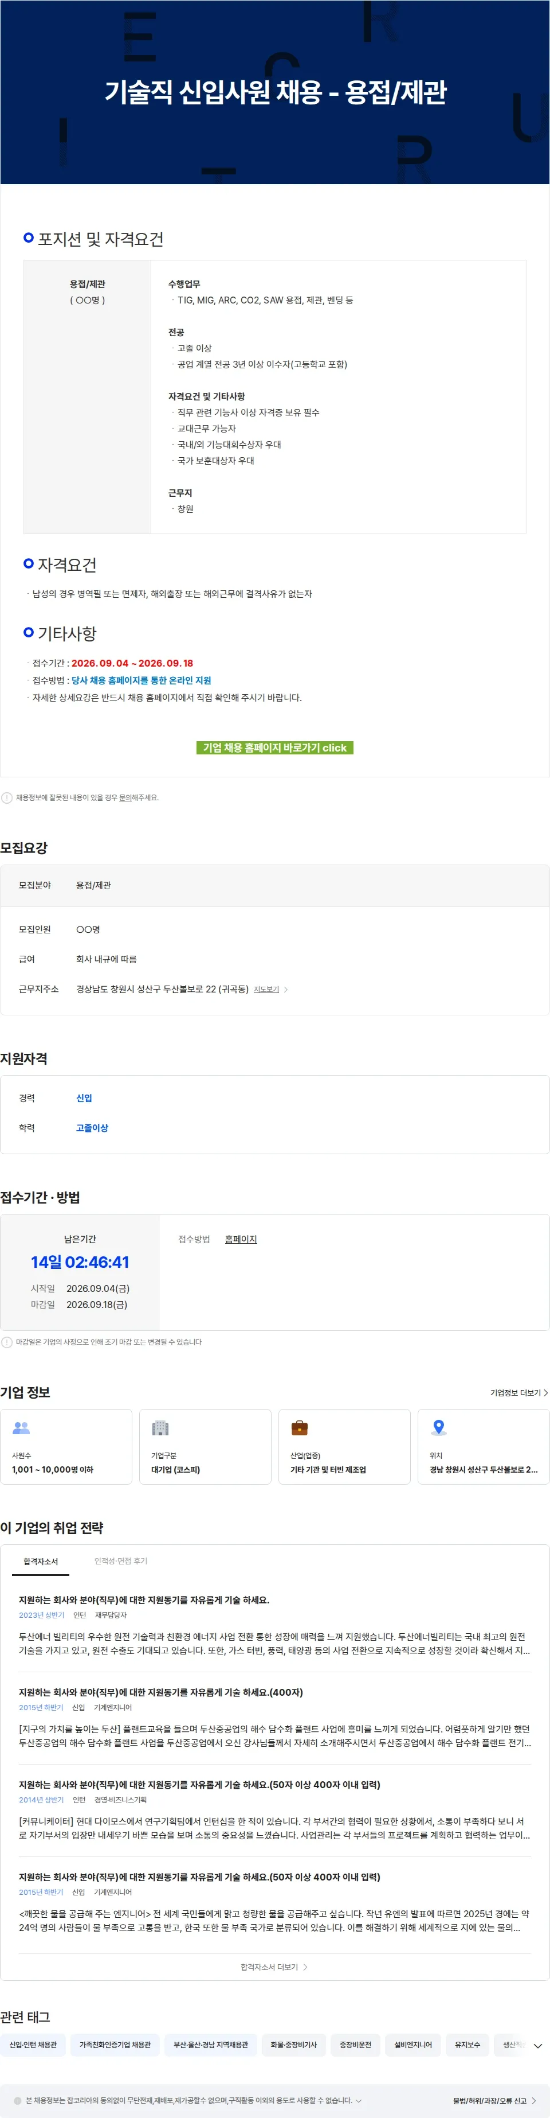This screenshot has width=550, height=2118.
Task: Click the 기타 기관 및 터빈 제조업 card
Action: pos(344,1446)
